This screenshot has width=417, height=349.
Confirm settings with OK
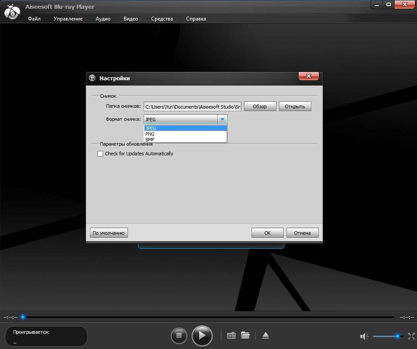pyautogui.click(x=268, y=233)
